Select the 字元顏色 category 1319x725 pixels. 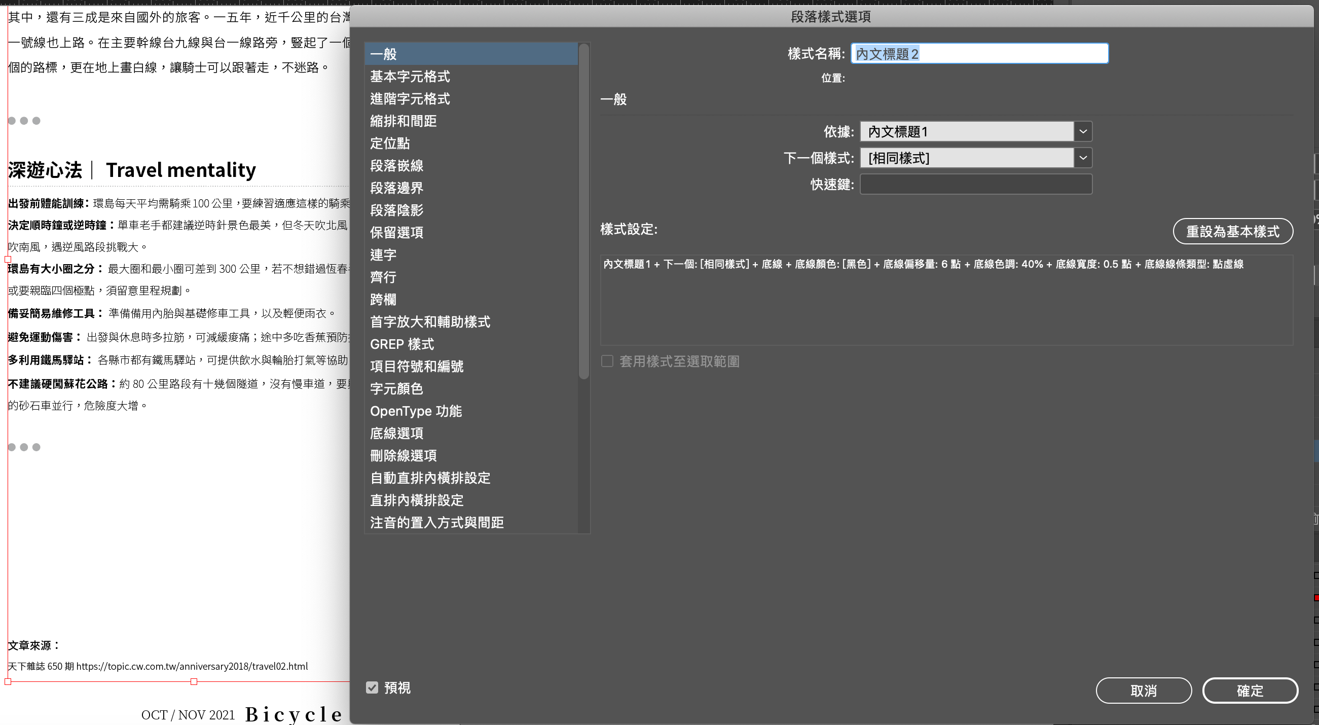point(396,389)
